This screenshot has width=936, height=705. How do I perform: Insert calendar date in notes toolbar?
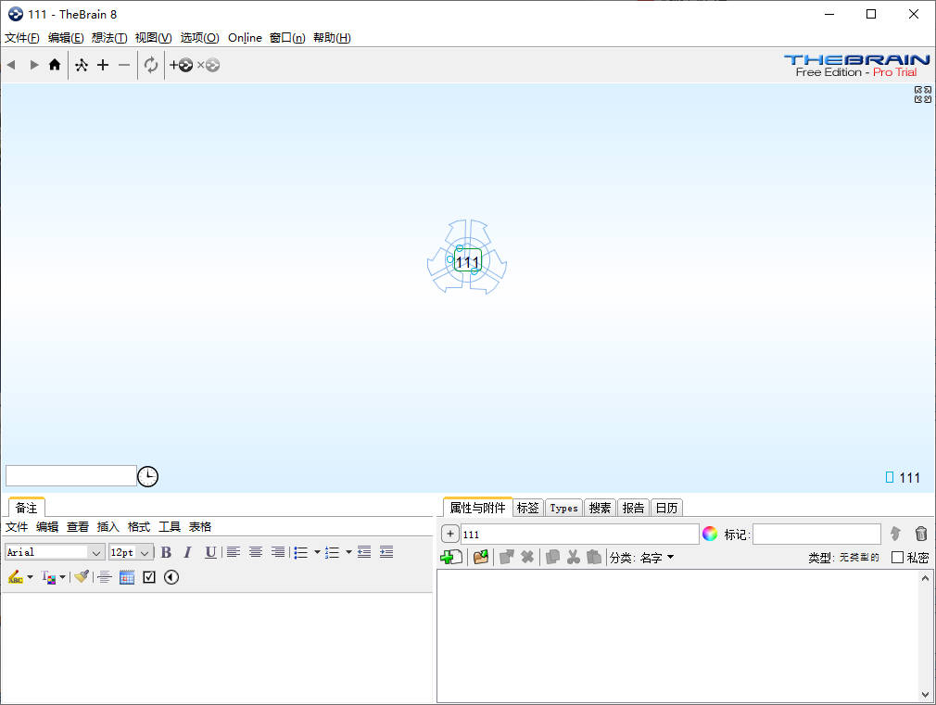tap(127, 577)
